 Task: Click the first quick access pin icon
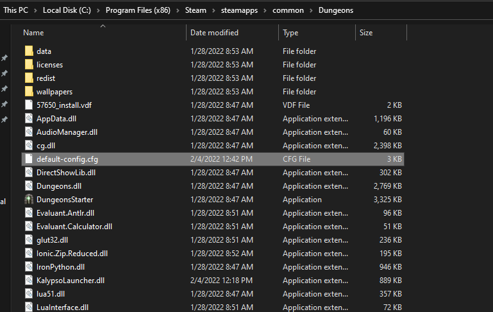point(4,58)
